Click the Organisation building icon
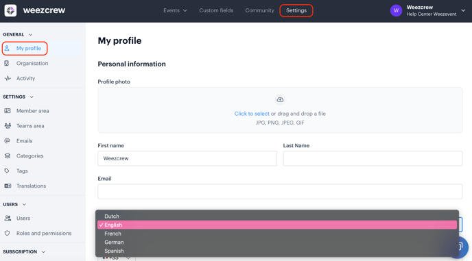Image resolution: width=472 pixels, height=261 pixels. (7, 63)
